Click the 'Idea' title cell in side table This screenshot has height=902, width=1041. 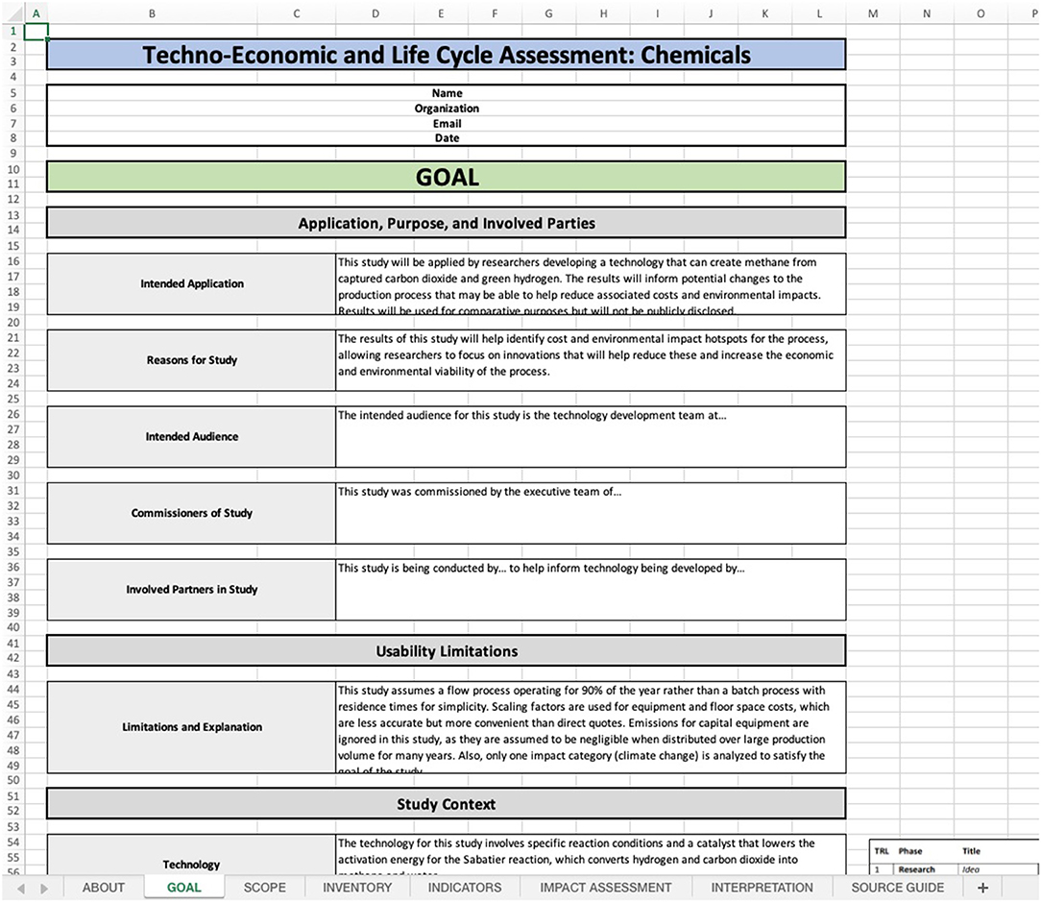[971, 869]
